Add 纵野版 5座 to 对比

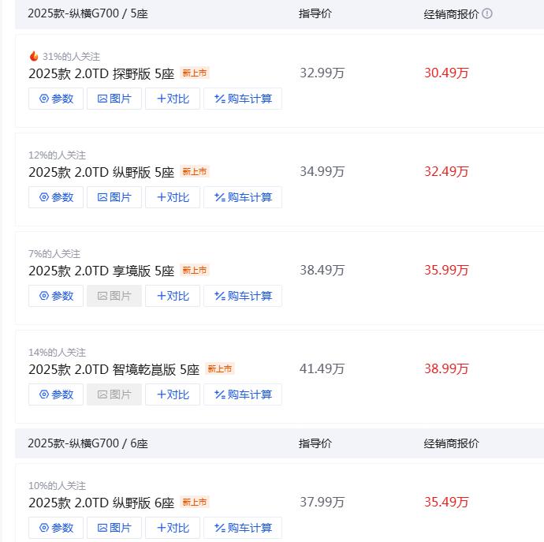[173, 197]
